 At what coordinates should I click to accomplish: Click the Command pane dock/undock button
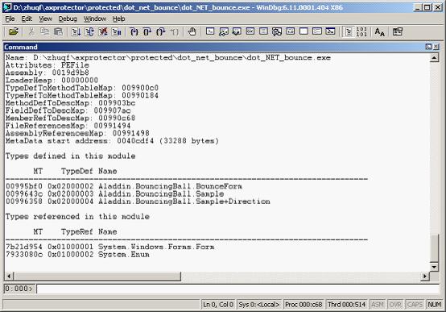point(428,47)
